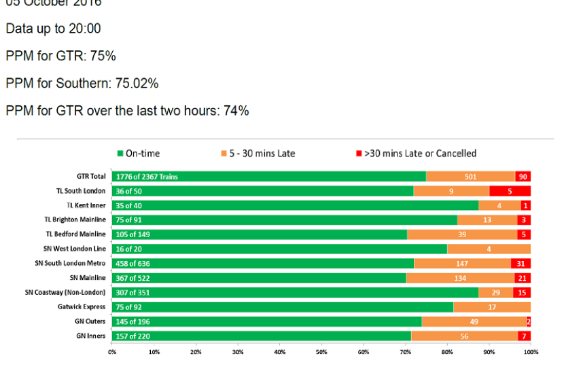Click the red 21 segment of SN Mainline
Viewport: 564px width, 367px height.
point(522,278)
